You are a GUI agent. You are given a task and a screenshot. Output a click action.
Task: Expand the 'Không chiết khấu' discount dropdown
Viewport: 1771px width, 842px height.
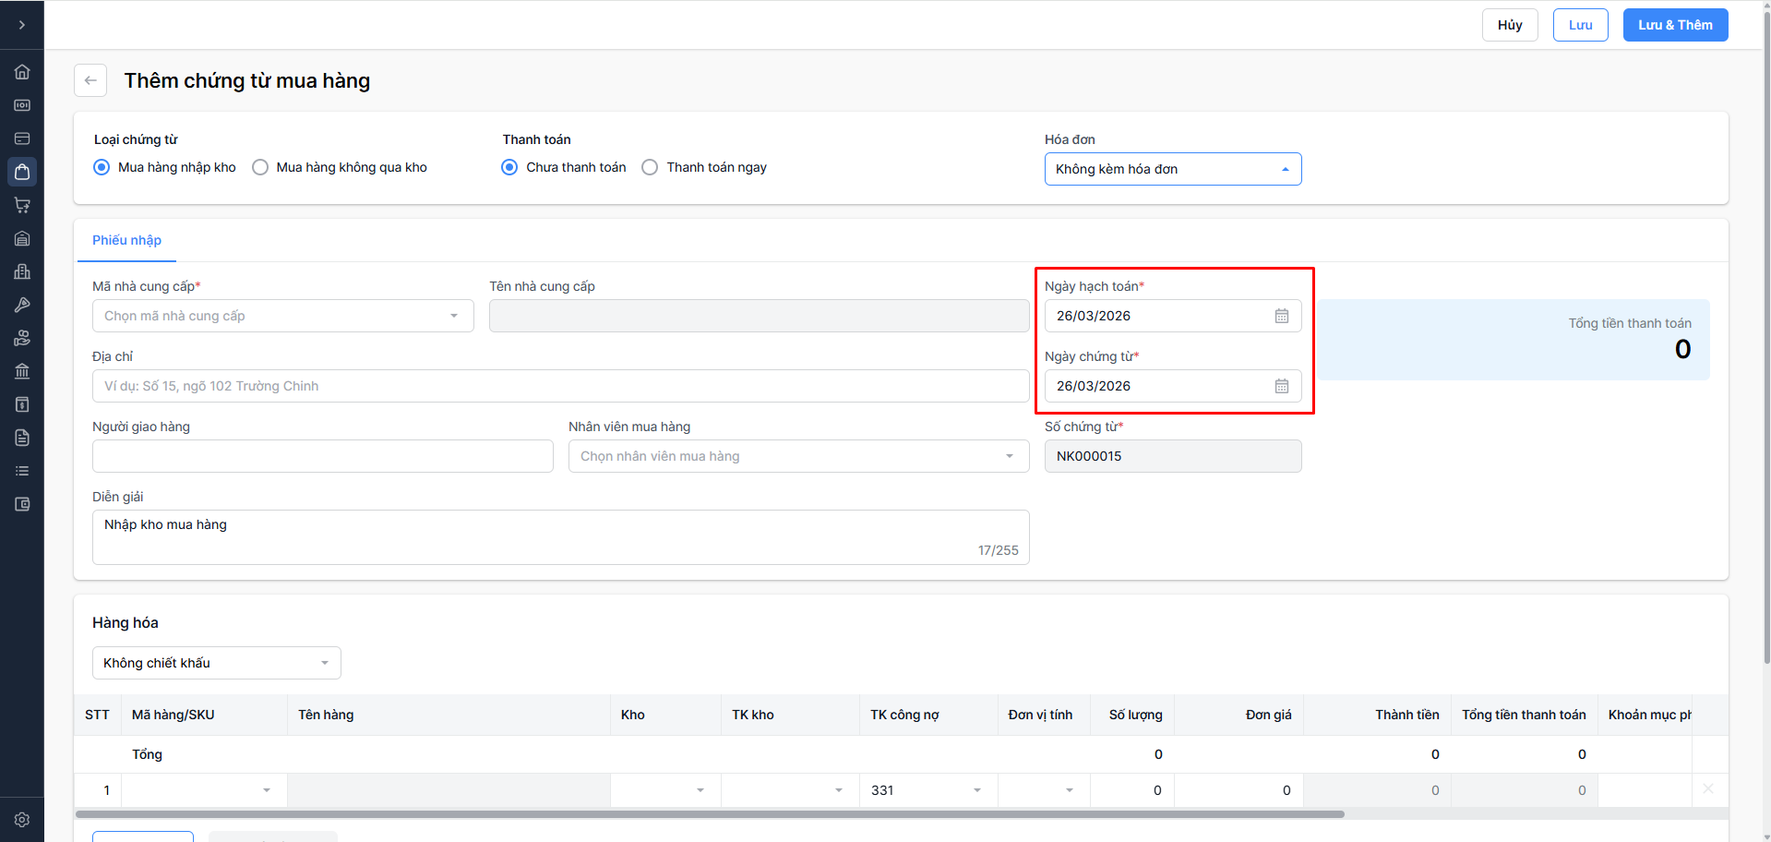coord(216,663)
